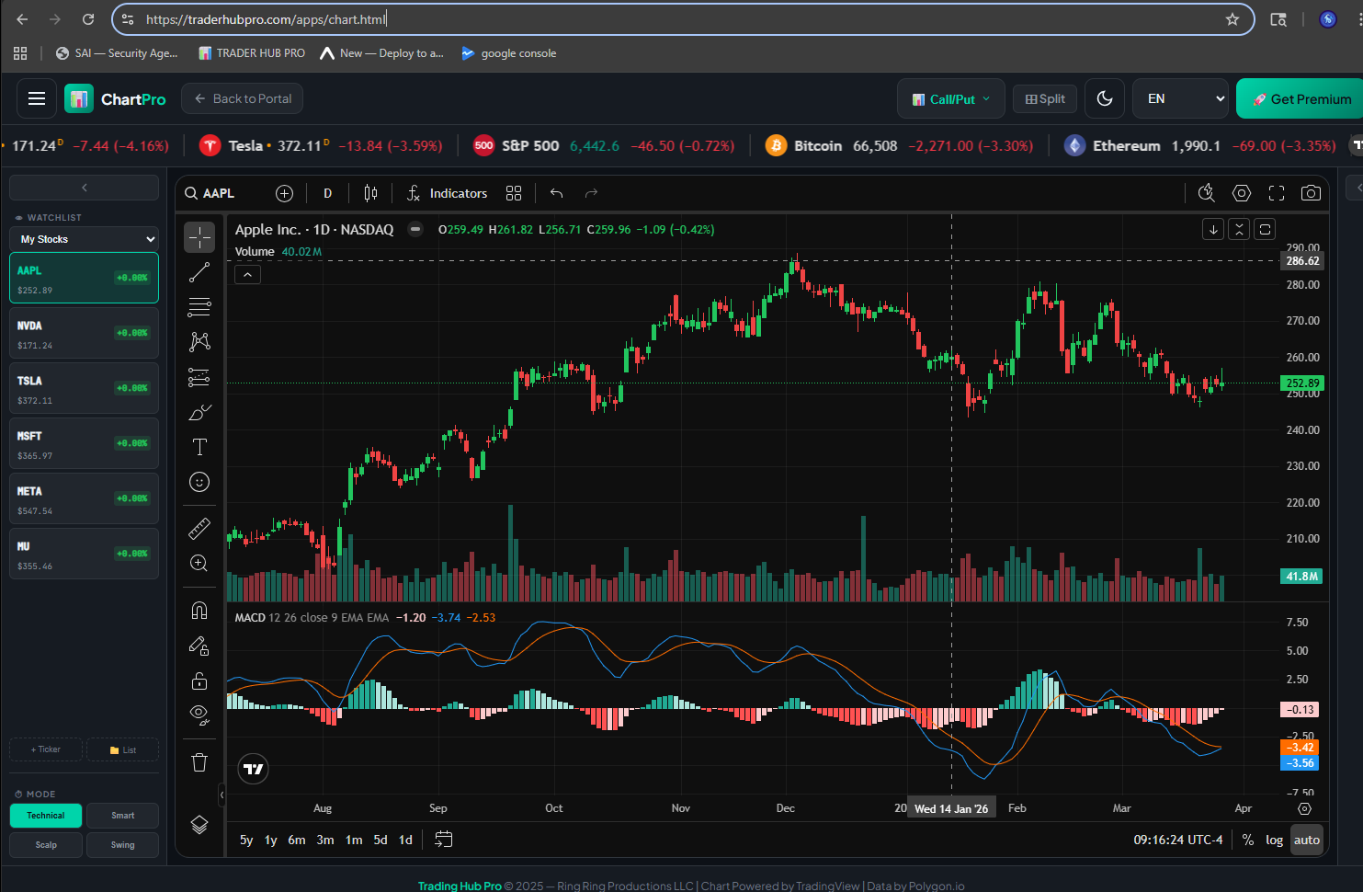Toggle dark theme with the moon icon
This screenshot has width=1363, height=892.
(1105, 98)
